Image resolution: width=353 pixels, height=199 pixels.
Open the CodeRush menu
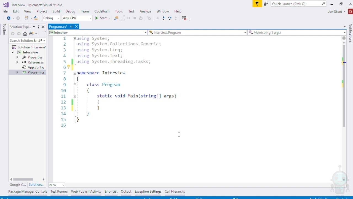click(x=102, y=11)
